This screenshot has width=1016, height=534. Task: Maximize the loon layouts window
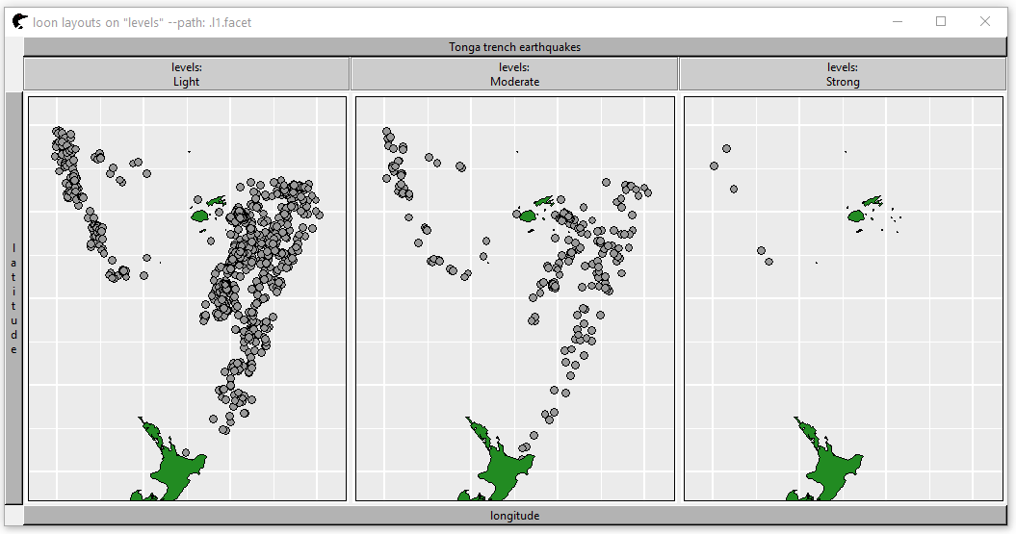click(x=941, y=22)
